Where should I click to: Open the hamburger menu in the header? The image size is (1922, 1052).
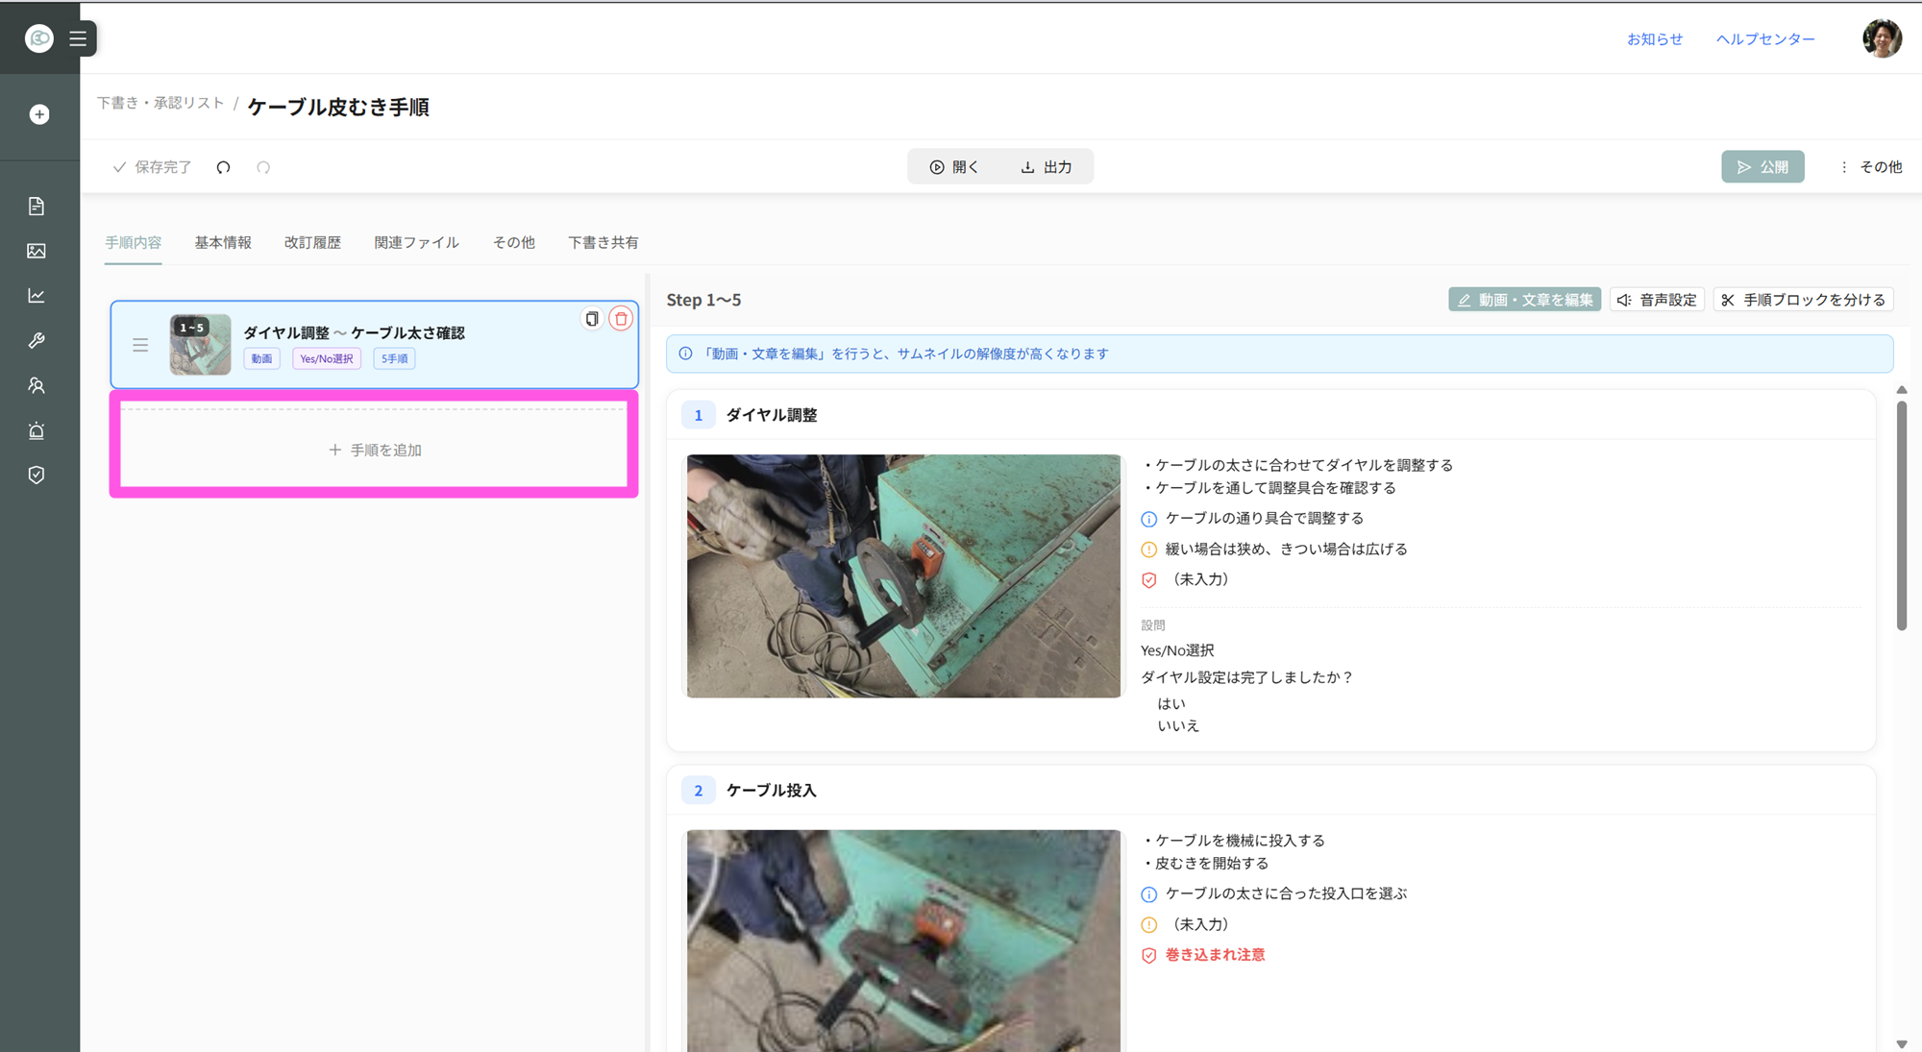(78, 38)
